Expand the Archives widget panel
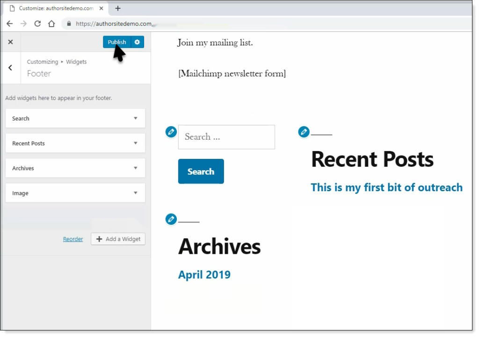This screenshot has width=479, height=337. tap(75, 168)
